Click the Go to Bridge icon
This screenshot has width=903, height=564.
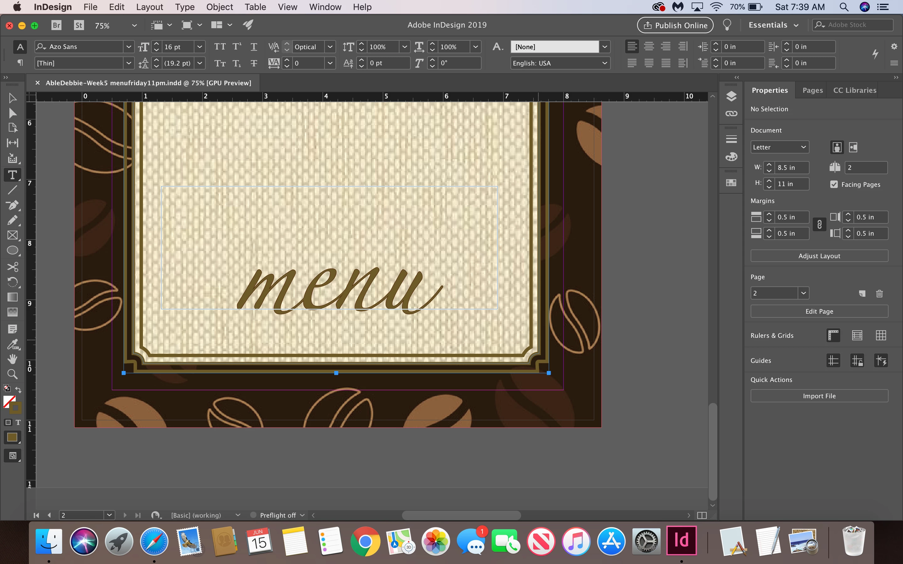pos(56,25)
